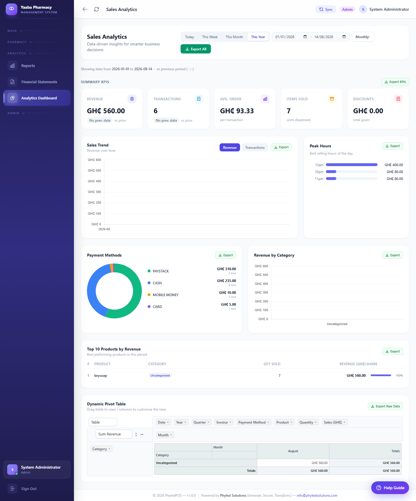Open Financial Statements in sidebar
This screenshot has width=416, height=501.
[x=37, y=82]
